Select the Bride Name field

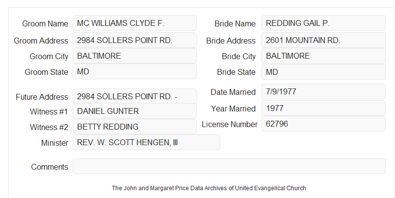(x=323, y=23)
